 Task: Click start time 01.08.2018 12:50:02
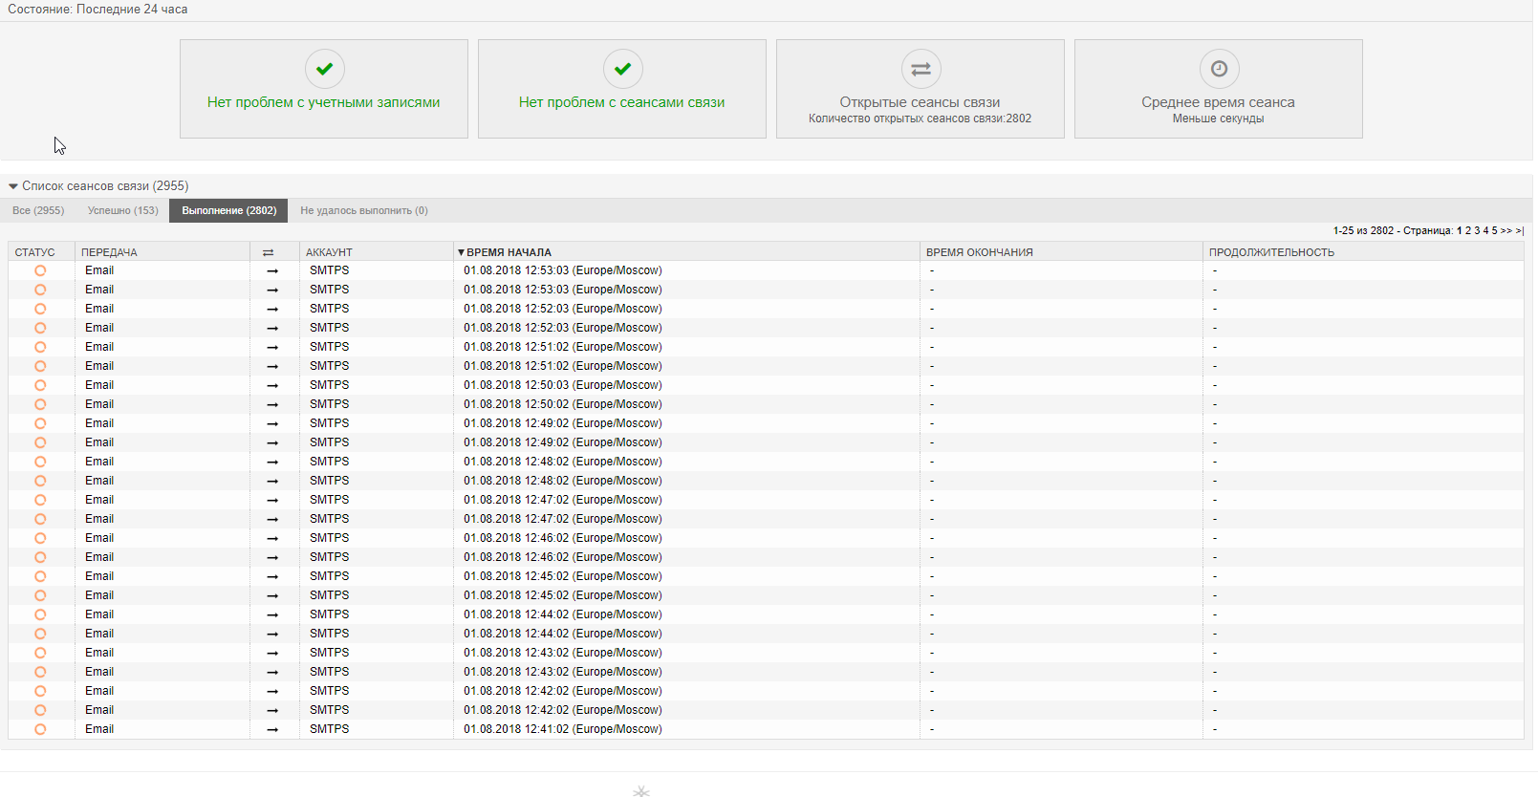pyautogui.click(x=563, y=404)
